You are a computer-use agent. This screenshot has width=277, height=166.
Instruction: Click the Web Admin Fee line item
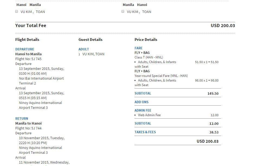pos(149,115)
